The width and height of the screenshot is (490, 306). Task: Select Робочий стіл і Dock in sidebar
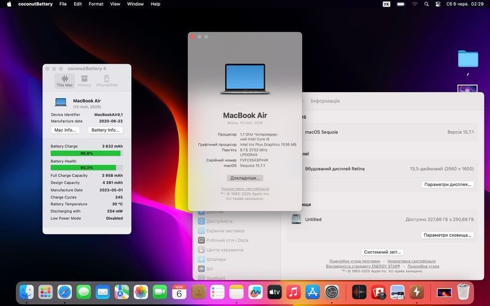point(227,240)
